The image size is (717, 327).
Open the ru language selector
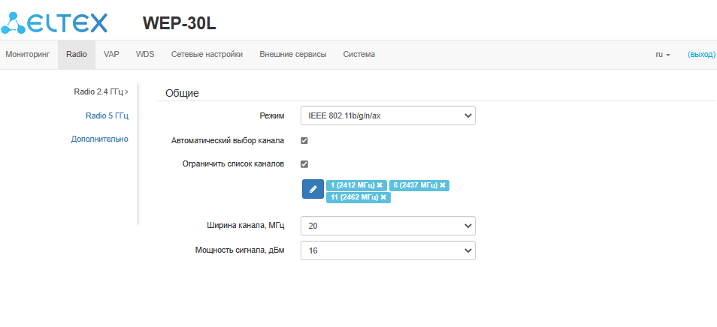(662, 55)
